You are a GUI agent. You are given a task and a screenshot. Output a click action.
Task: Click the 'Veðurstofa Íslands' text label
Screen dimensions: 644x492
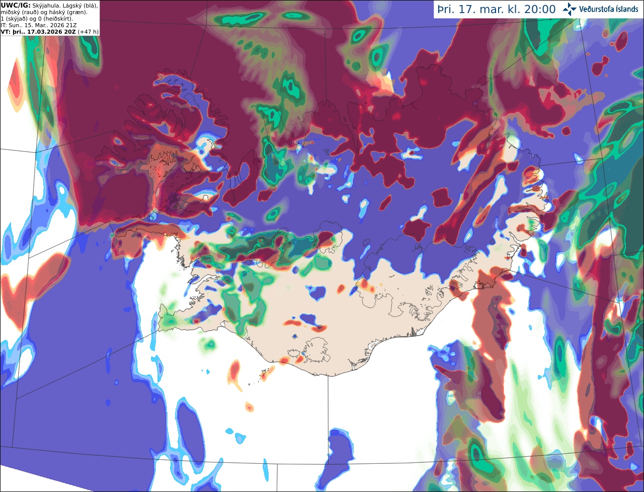pos(609,9)
